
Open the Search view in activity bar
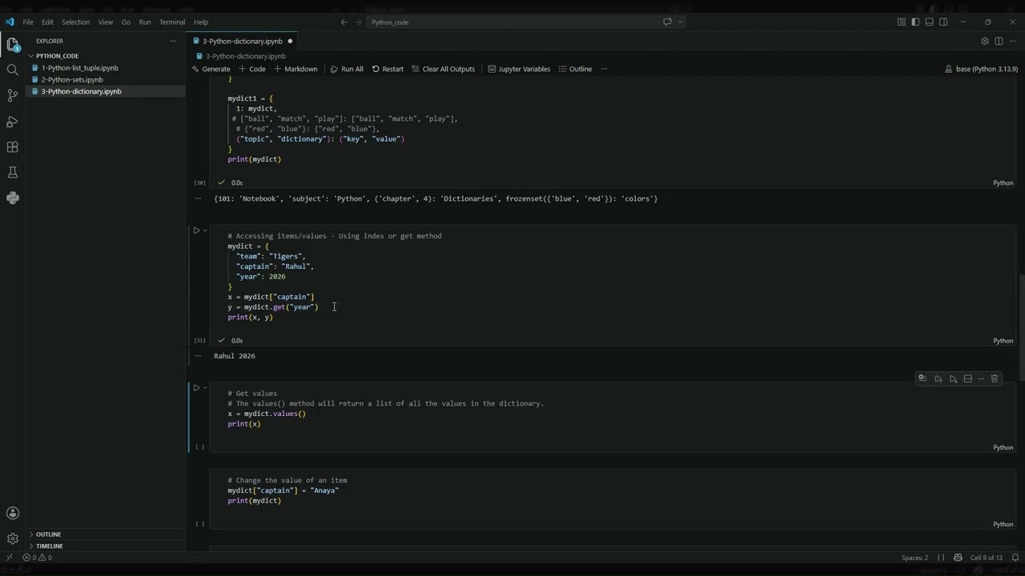pos(12,70)
